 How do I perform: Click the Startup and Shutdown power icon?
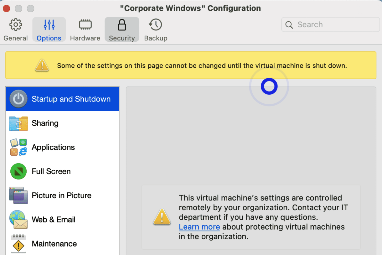18,99
